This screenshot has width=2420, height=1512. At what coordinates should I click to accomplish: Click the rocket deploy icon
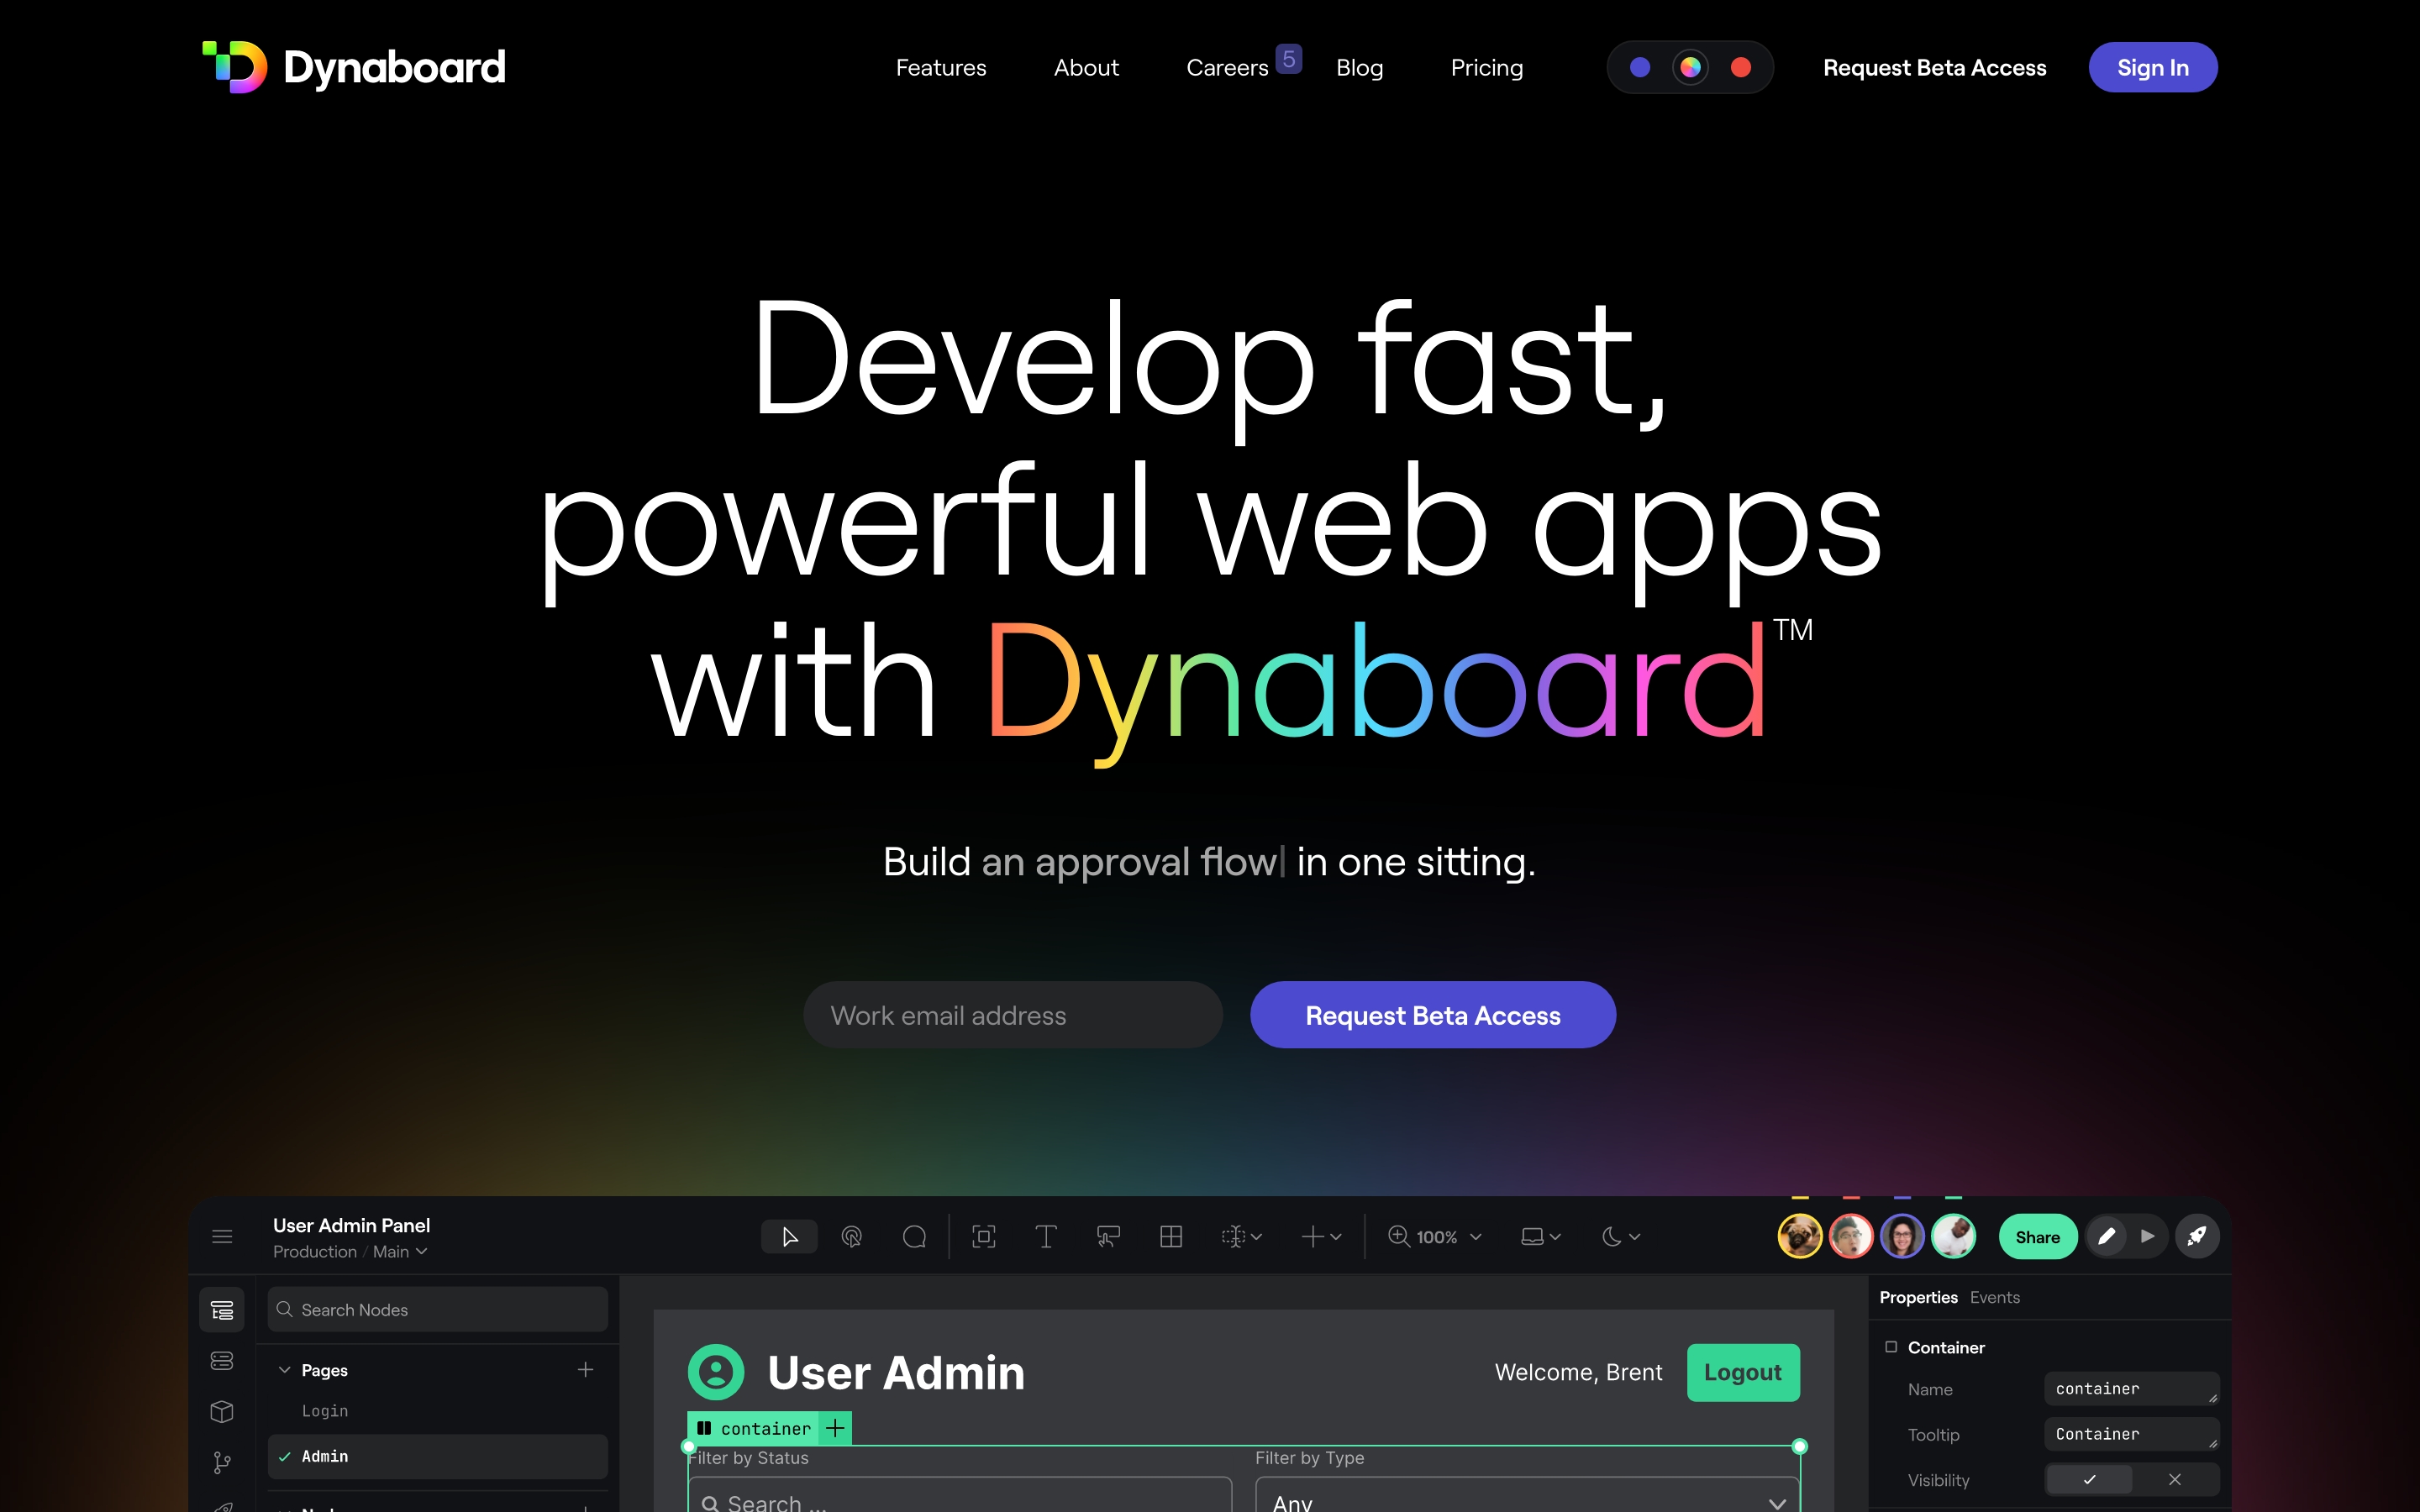(2197, 1237)
